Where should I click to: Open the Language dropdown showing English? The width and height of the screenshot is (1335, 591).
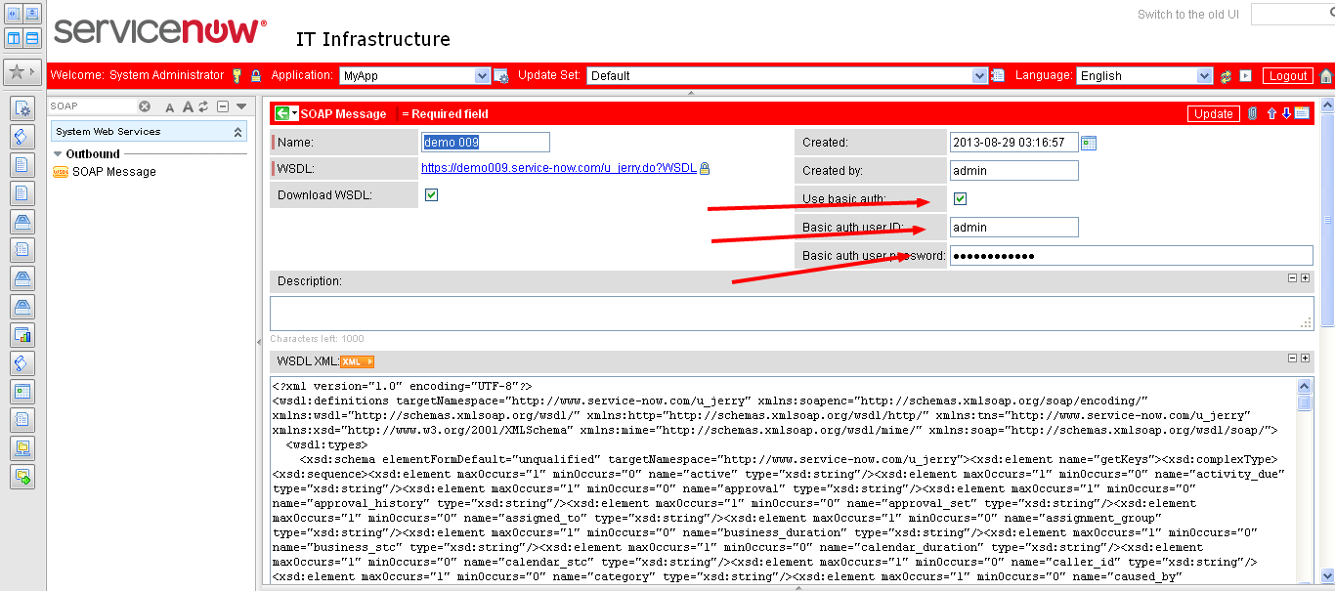click(x=1145, y=76)
